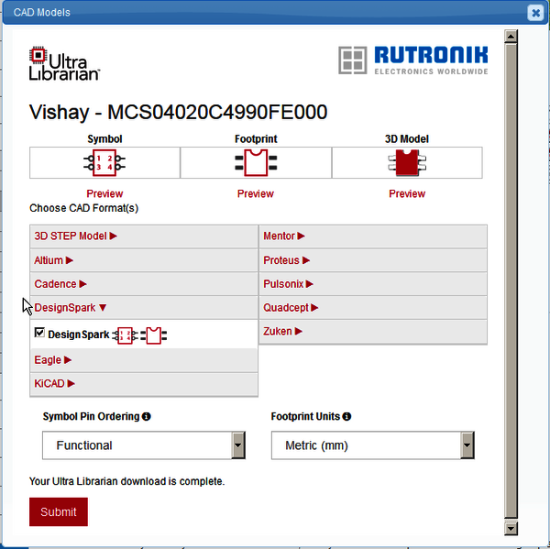Click the DesignSpark row footprint icon
This screenshot has height=549, width=550.
pyautogui.click(x=154, y=335)
